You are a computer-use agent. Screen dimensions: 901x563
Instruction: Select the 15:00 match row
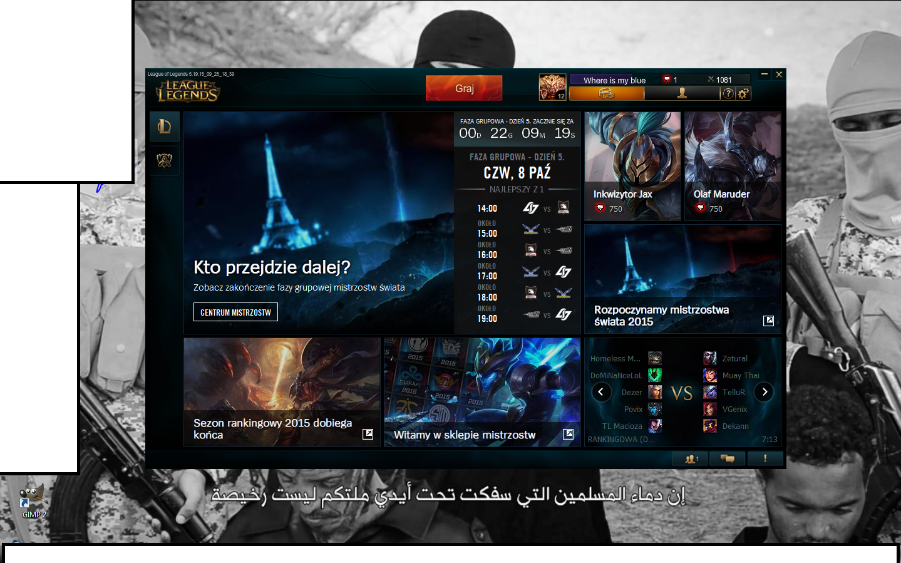tap(517, 229)
